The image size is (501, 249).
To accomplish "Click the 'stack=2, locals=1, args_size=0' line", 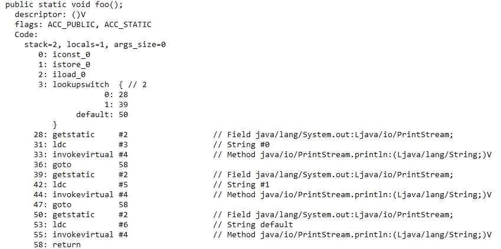I will (95, 45).
